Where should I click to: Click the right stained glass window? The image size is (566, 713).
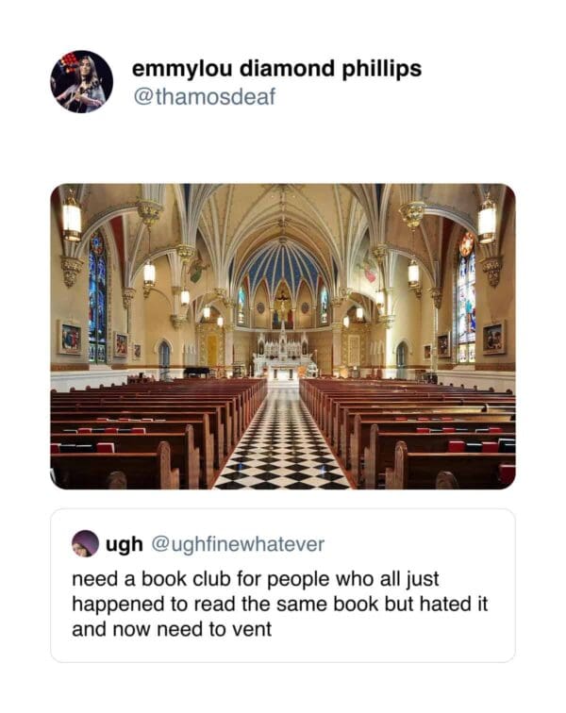466,298
